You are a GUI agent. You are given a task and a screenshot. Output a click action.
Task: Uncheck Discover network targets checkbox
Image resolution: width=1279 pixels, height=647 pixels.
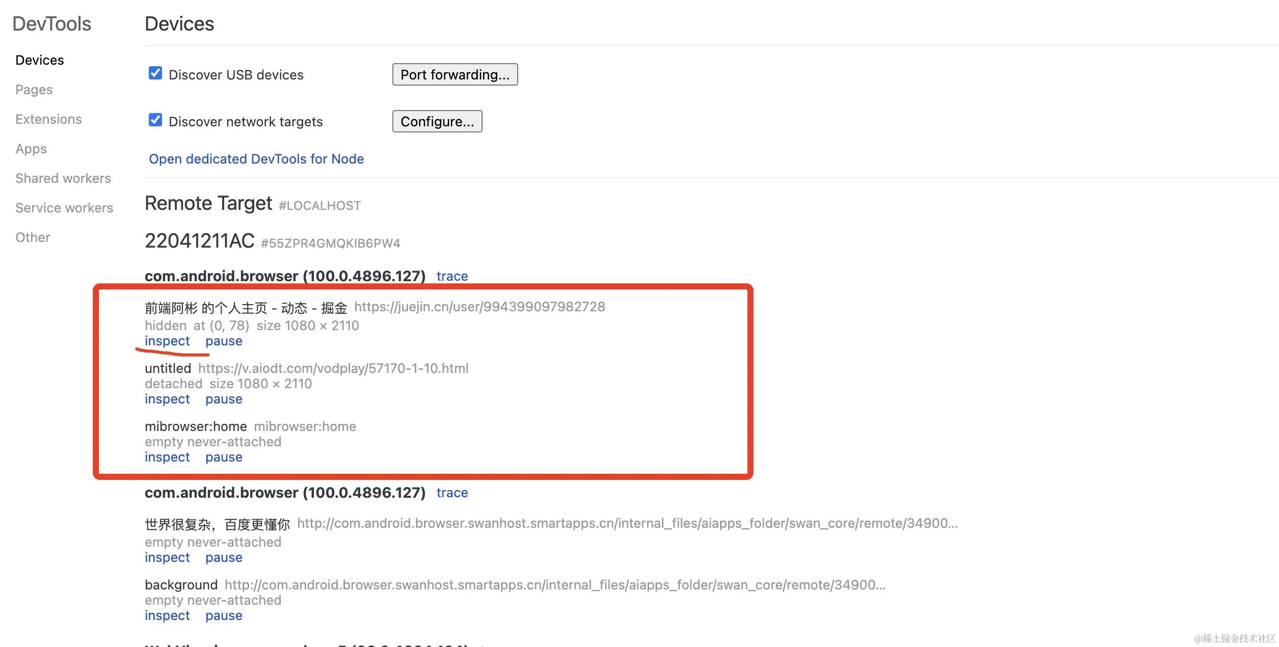pos(155,120)
